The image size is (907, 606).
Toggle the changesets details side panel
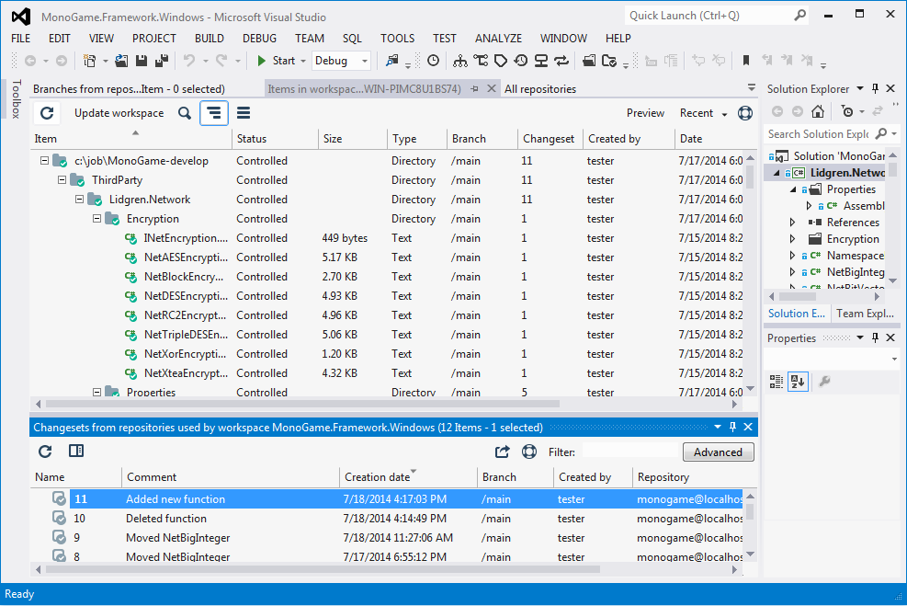point(76,452)
